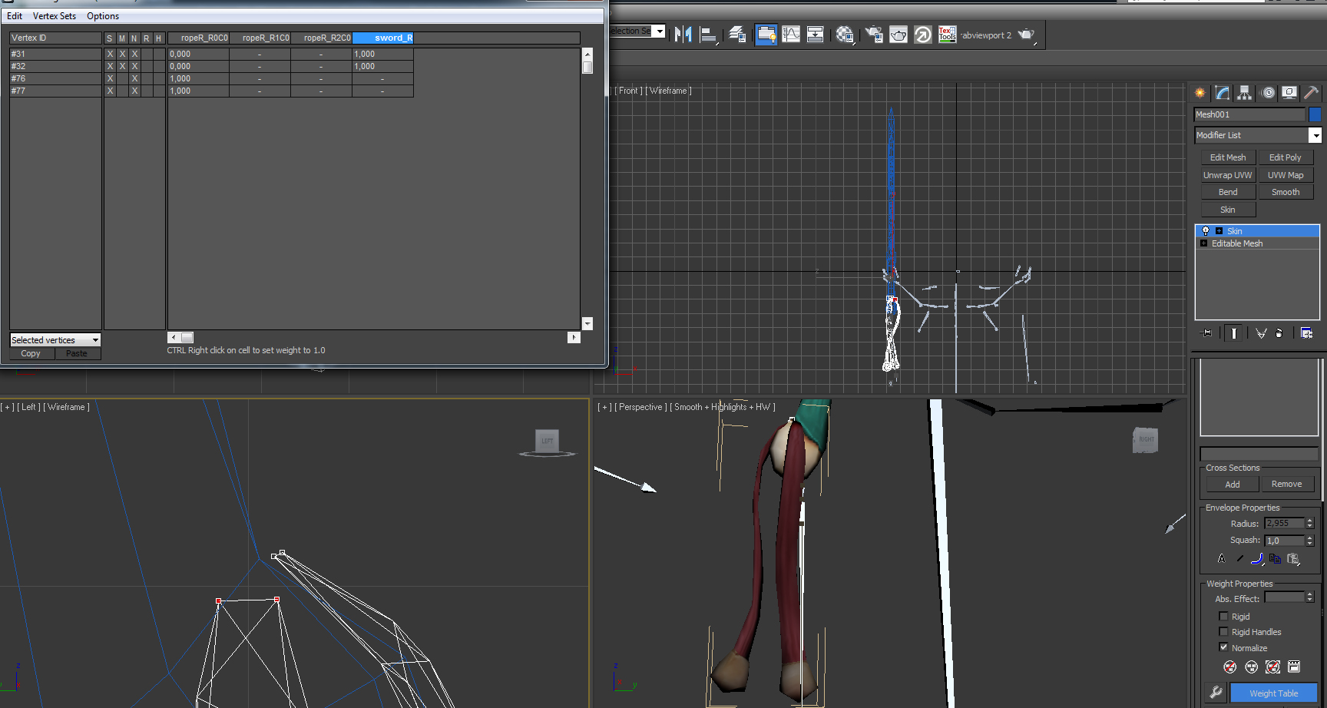Open the Material Editor checkered sphere icon
Screen dimensions: 1327x708
pos(845,35)
